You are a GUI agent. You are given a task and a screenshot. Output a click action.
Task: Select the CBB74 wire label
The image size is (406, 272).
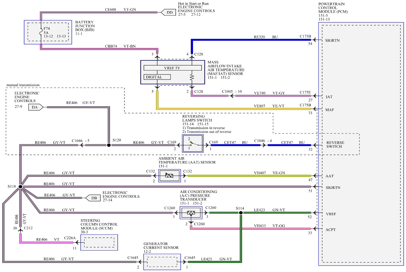pyautogui.click(x=111, y=46)
